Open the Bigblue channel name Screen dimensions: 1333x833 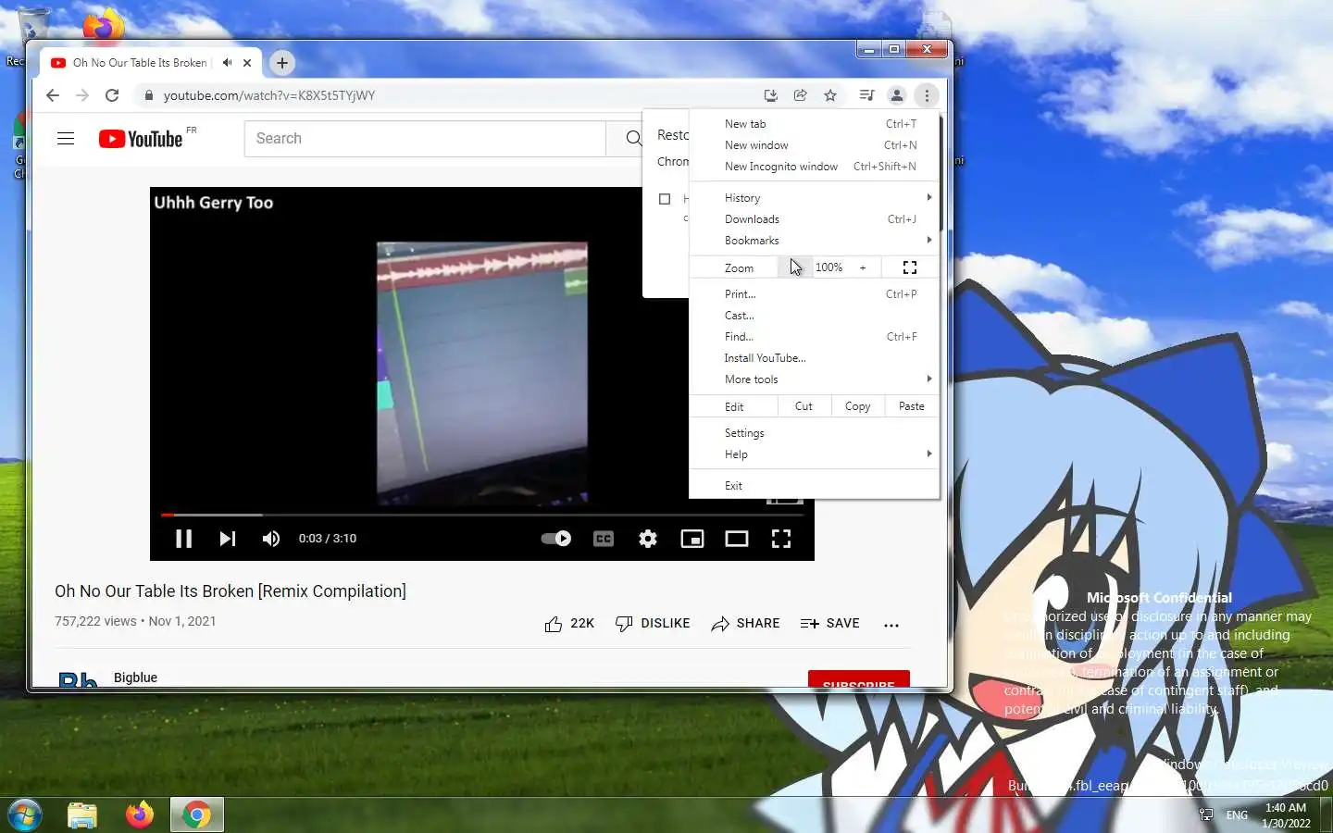click(x=135, y=678)
